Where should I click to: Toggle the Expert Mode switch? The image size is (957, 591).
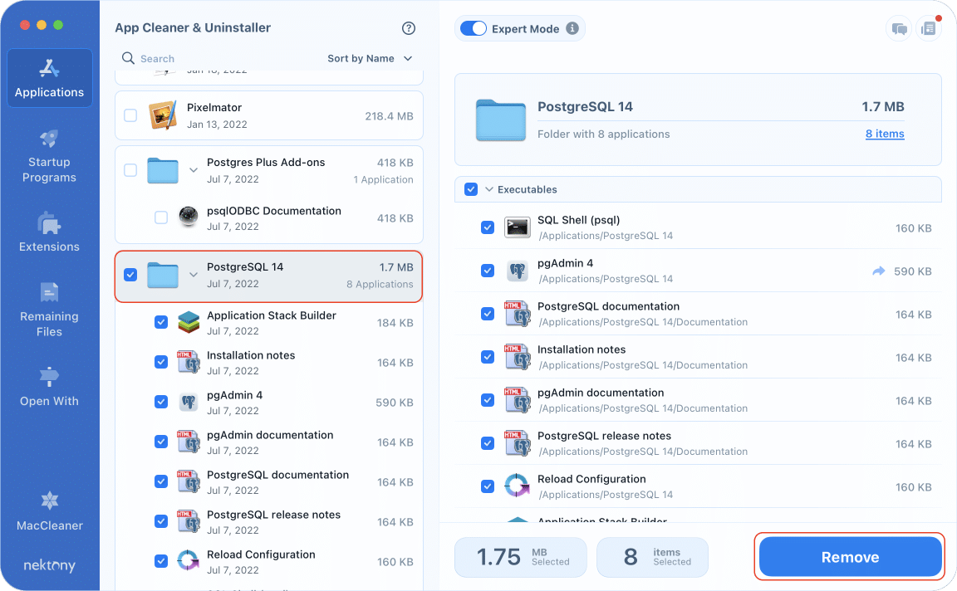[x=473, y=28]
